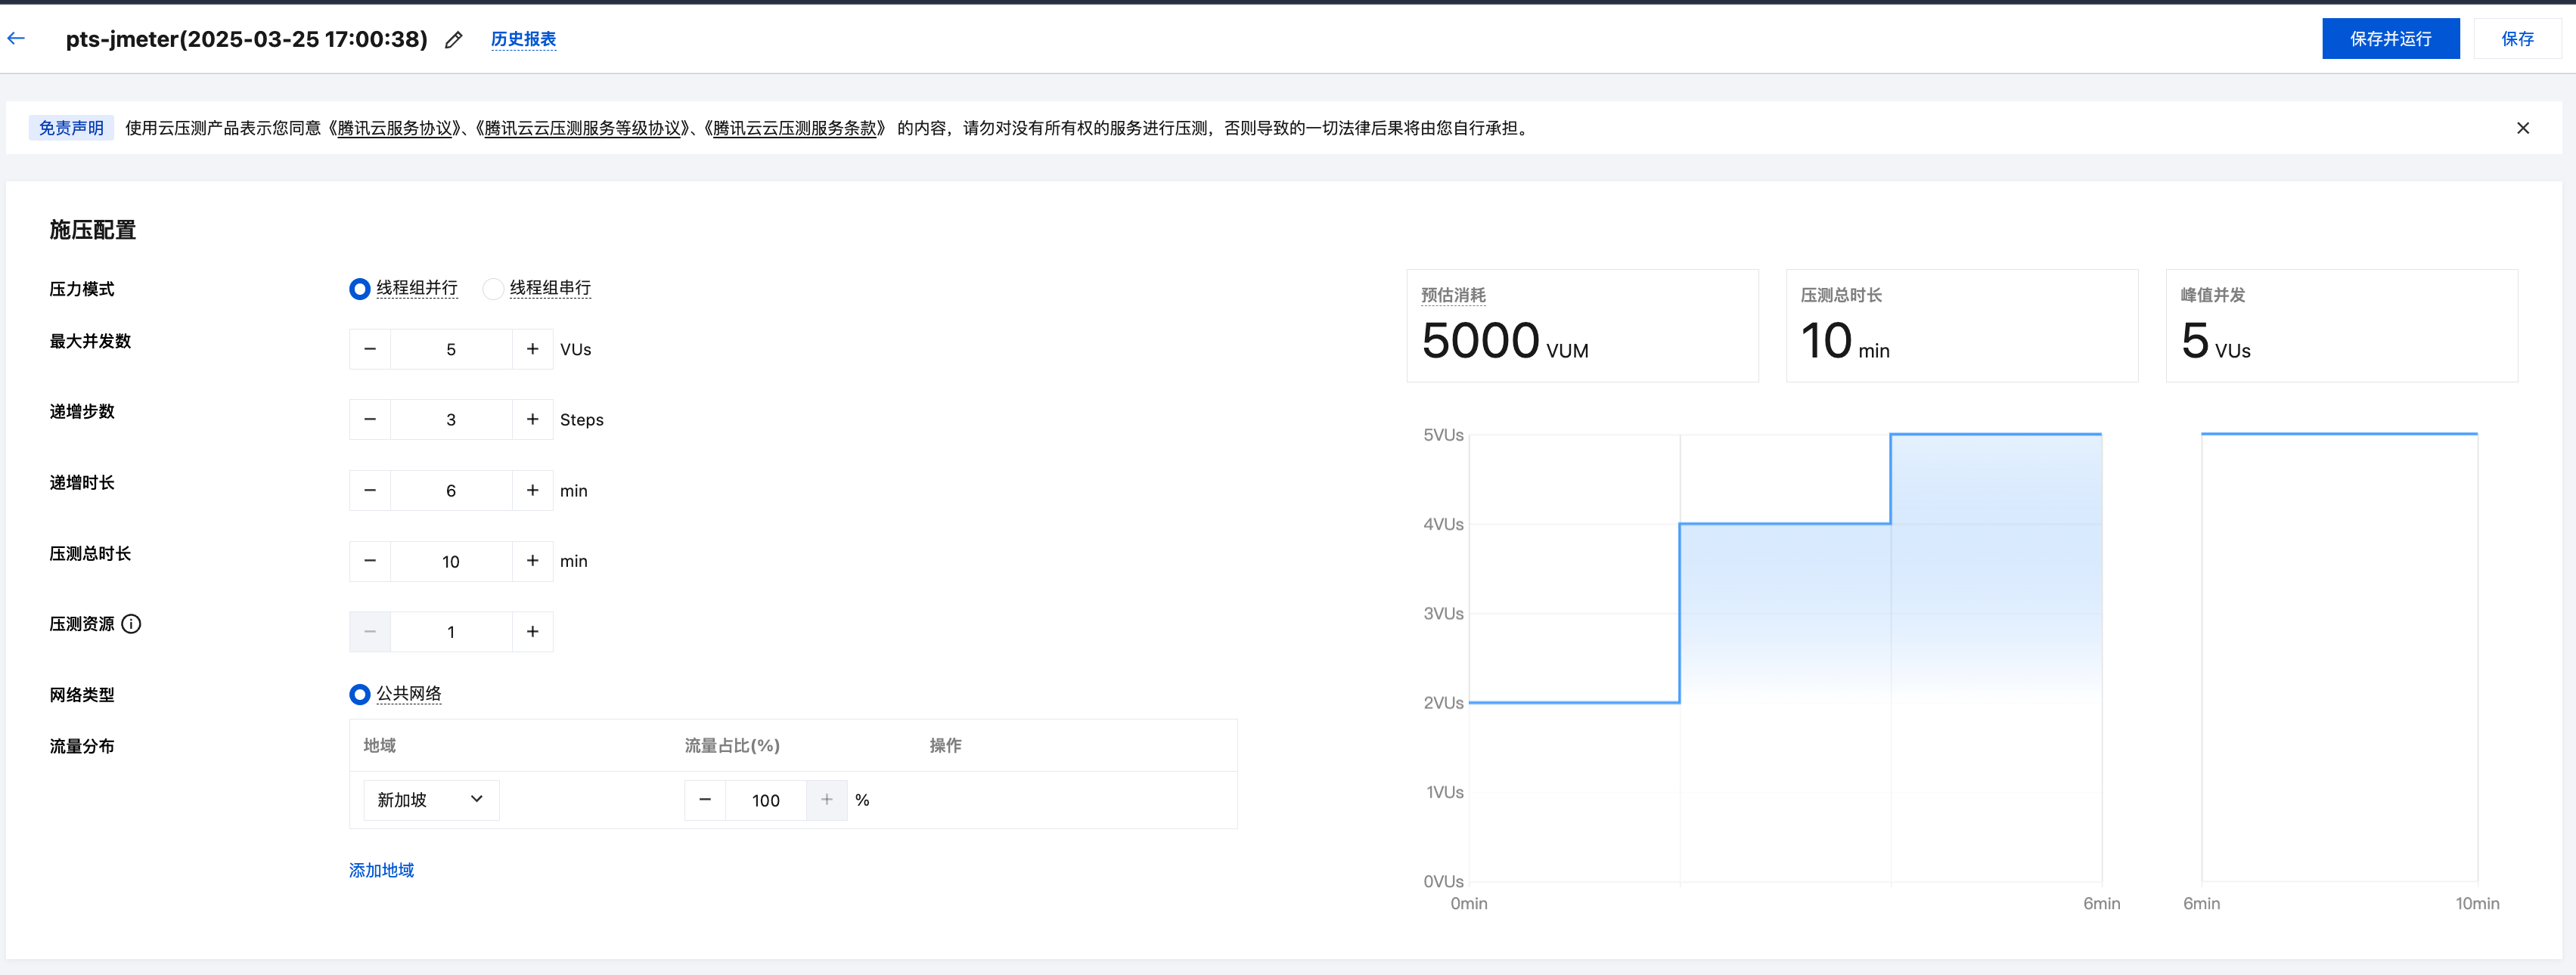Click the pencil icon to rename the scenario
Screen dimensions: 2576x975
click(454, 40)
